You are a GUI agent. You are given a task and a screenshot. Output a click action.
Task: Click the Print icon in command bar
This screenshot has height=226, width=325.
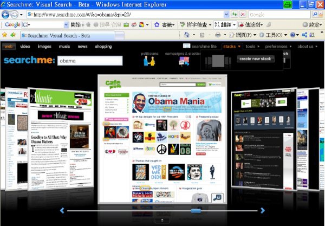[218, 35]
